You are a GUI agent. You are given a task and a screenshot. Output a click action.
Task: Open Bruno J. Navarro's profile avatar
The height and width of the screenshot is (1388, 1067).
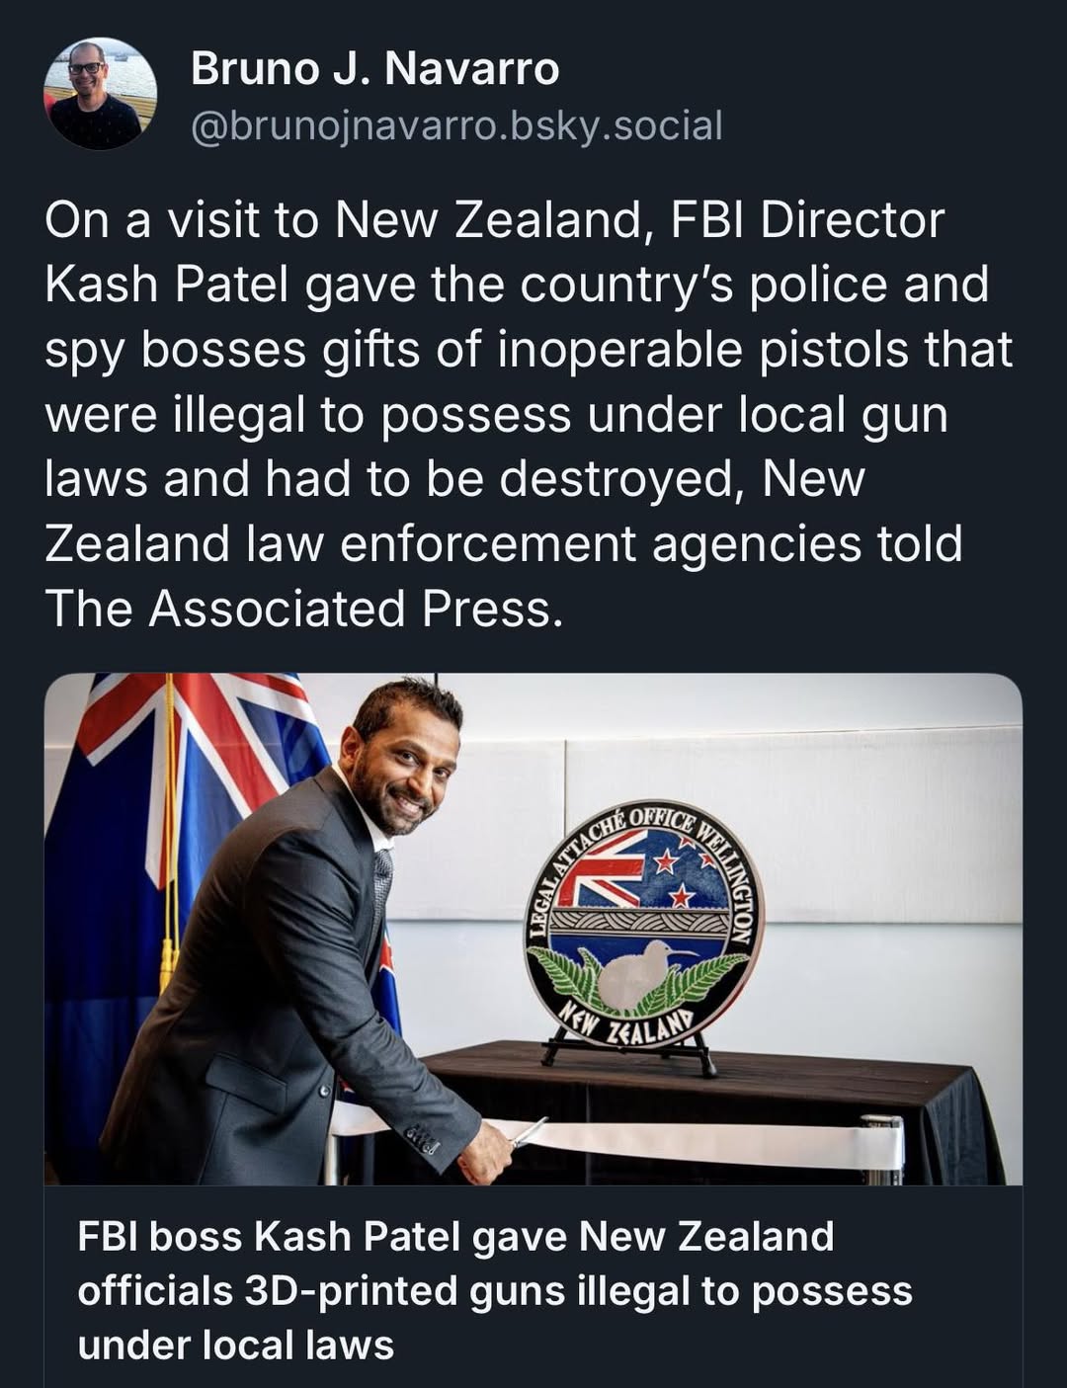click(x=99, y=96)
